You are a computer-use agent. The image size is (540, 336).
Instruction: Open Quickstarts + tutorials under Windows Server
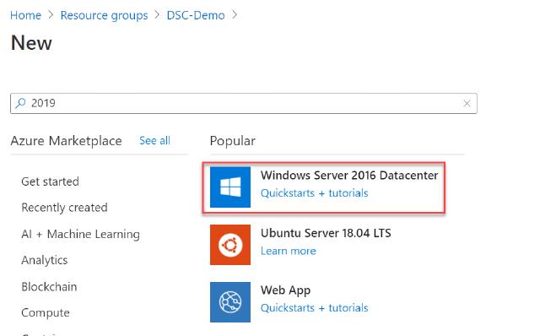pos(314,193)
